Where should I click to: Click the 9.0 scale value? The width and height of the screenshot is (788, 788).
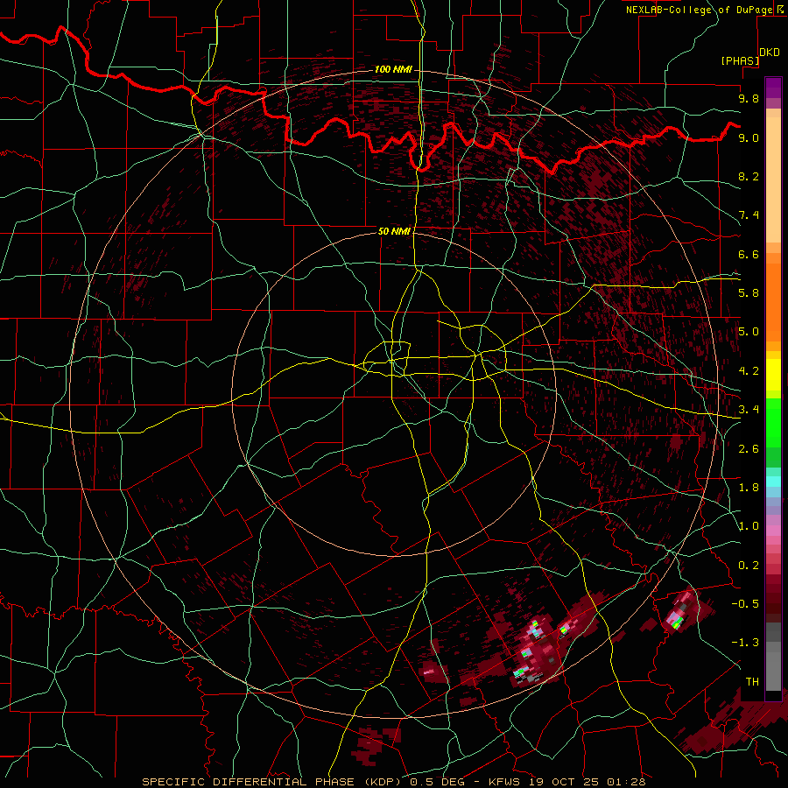coord(749,138)
